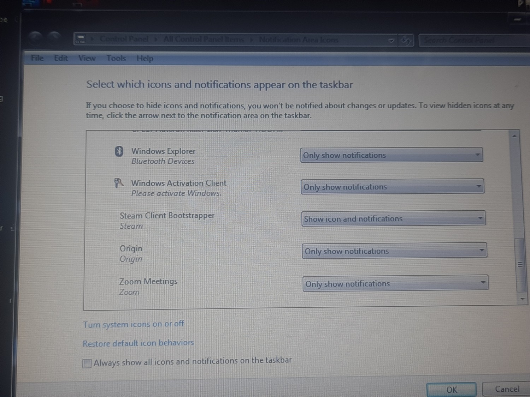Click the scrollbar up arrow
530x397 pixels.
click(x=514, y=136)
